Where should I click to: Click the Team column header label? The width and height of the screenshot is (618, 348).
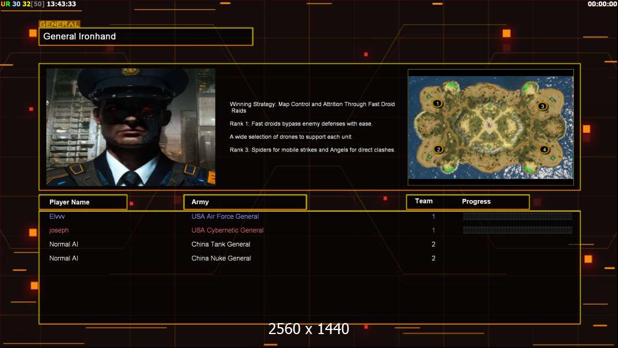(424, 201)
